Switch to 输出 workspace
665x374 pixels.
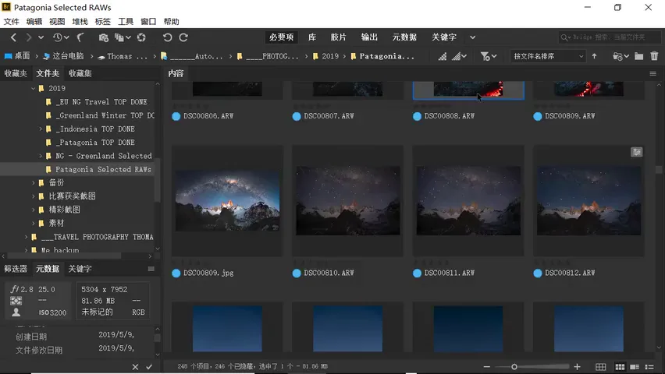(x=369, y=37)
